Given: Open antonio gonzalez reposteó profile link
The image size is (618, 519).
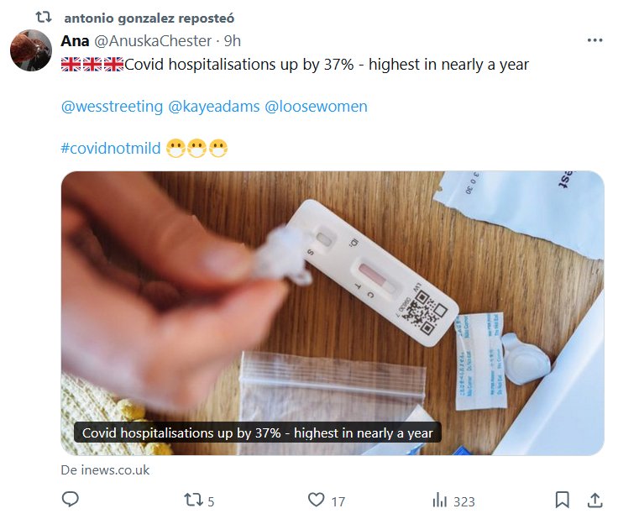Looking at the screenshot, I should click(149, 17).
